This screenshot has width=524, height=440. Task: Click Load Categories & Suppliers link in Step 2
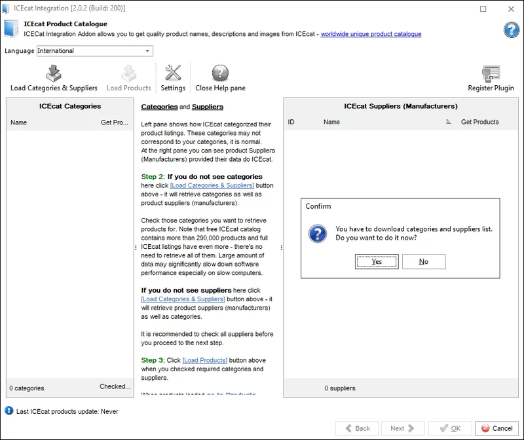[212, 186]
